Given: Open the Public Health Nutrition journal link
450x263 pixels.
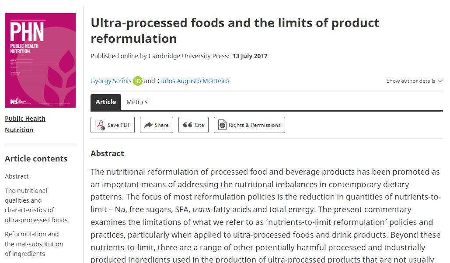Looking at the screenshot, I should coord(25,124).
